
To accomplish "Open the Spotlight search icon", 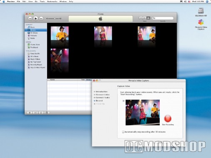I will pyautogui.click(x=207, y=2).
